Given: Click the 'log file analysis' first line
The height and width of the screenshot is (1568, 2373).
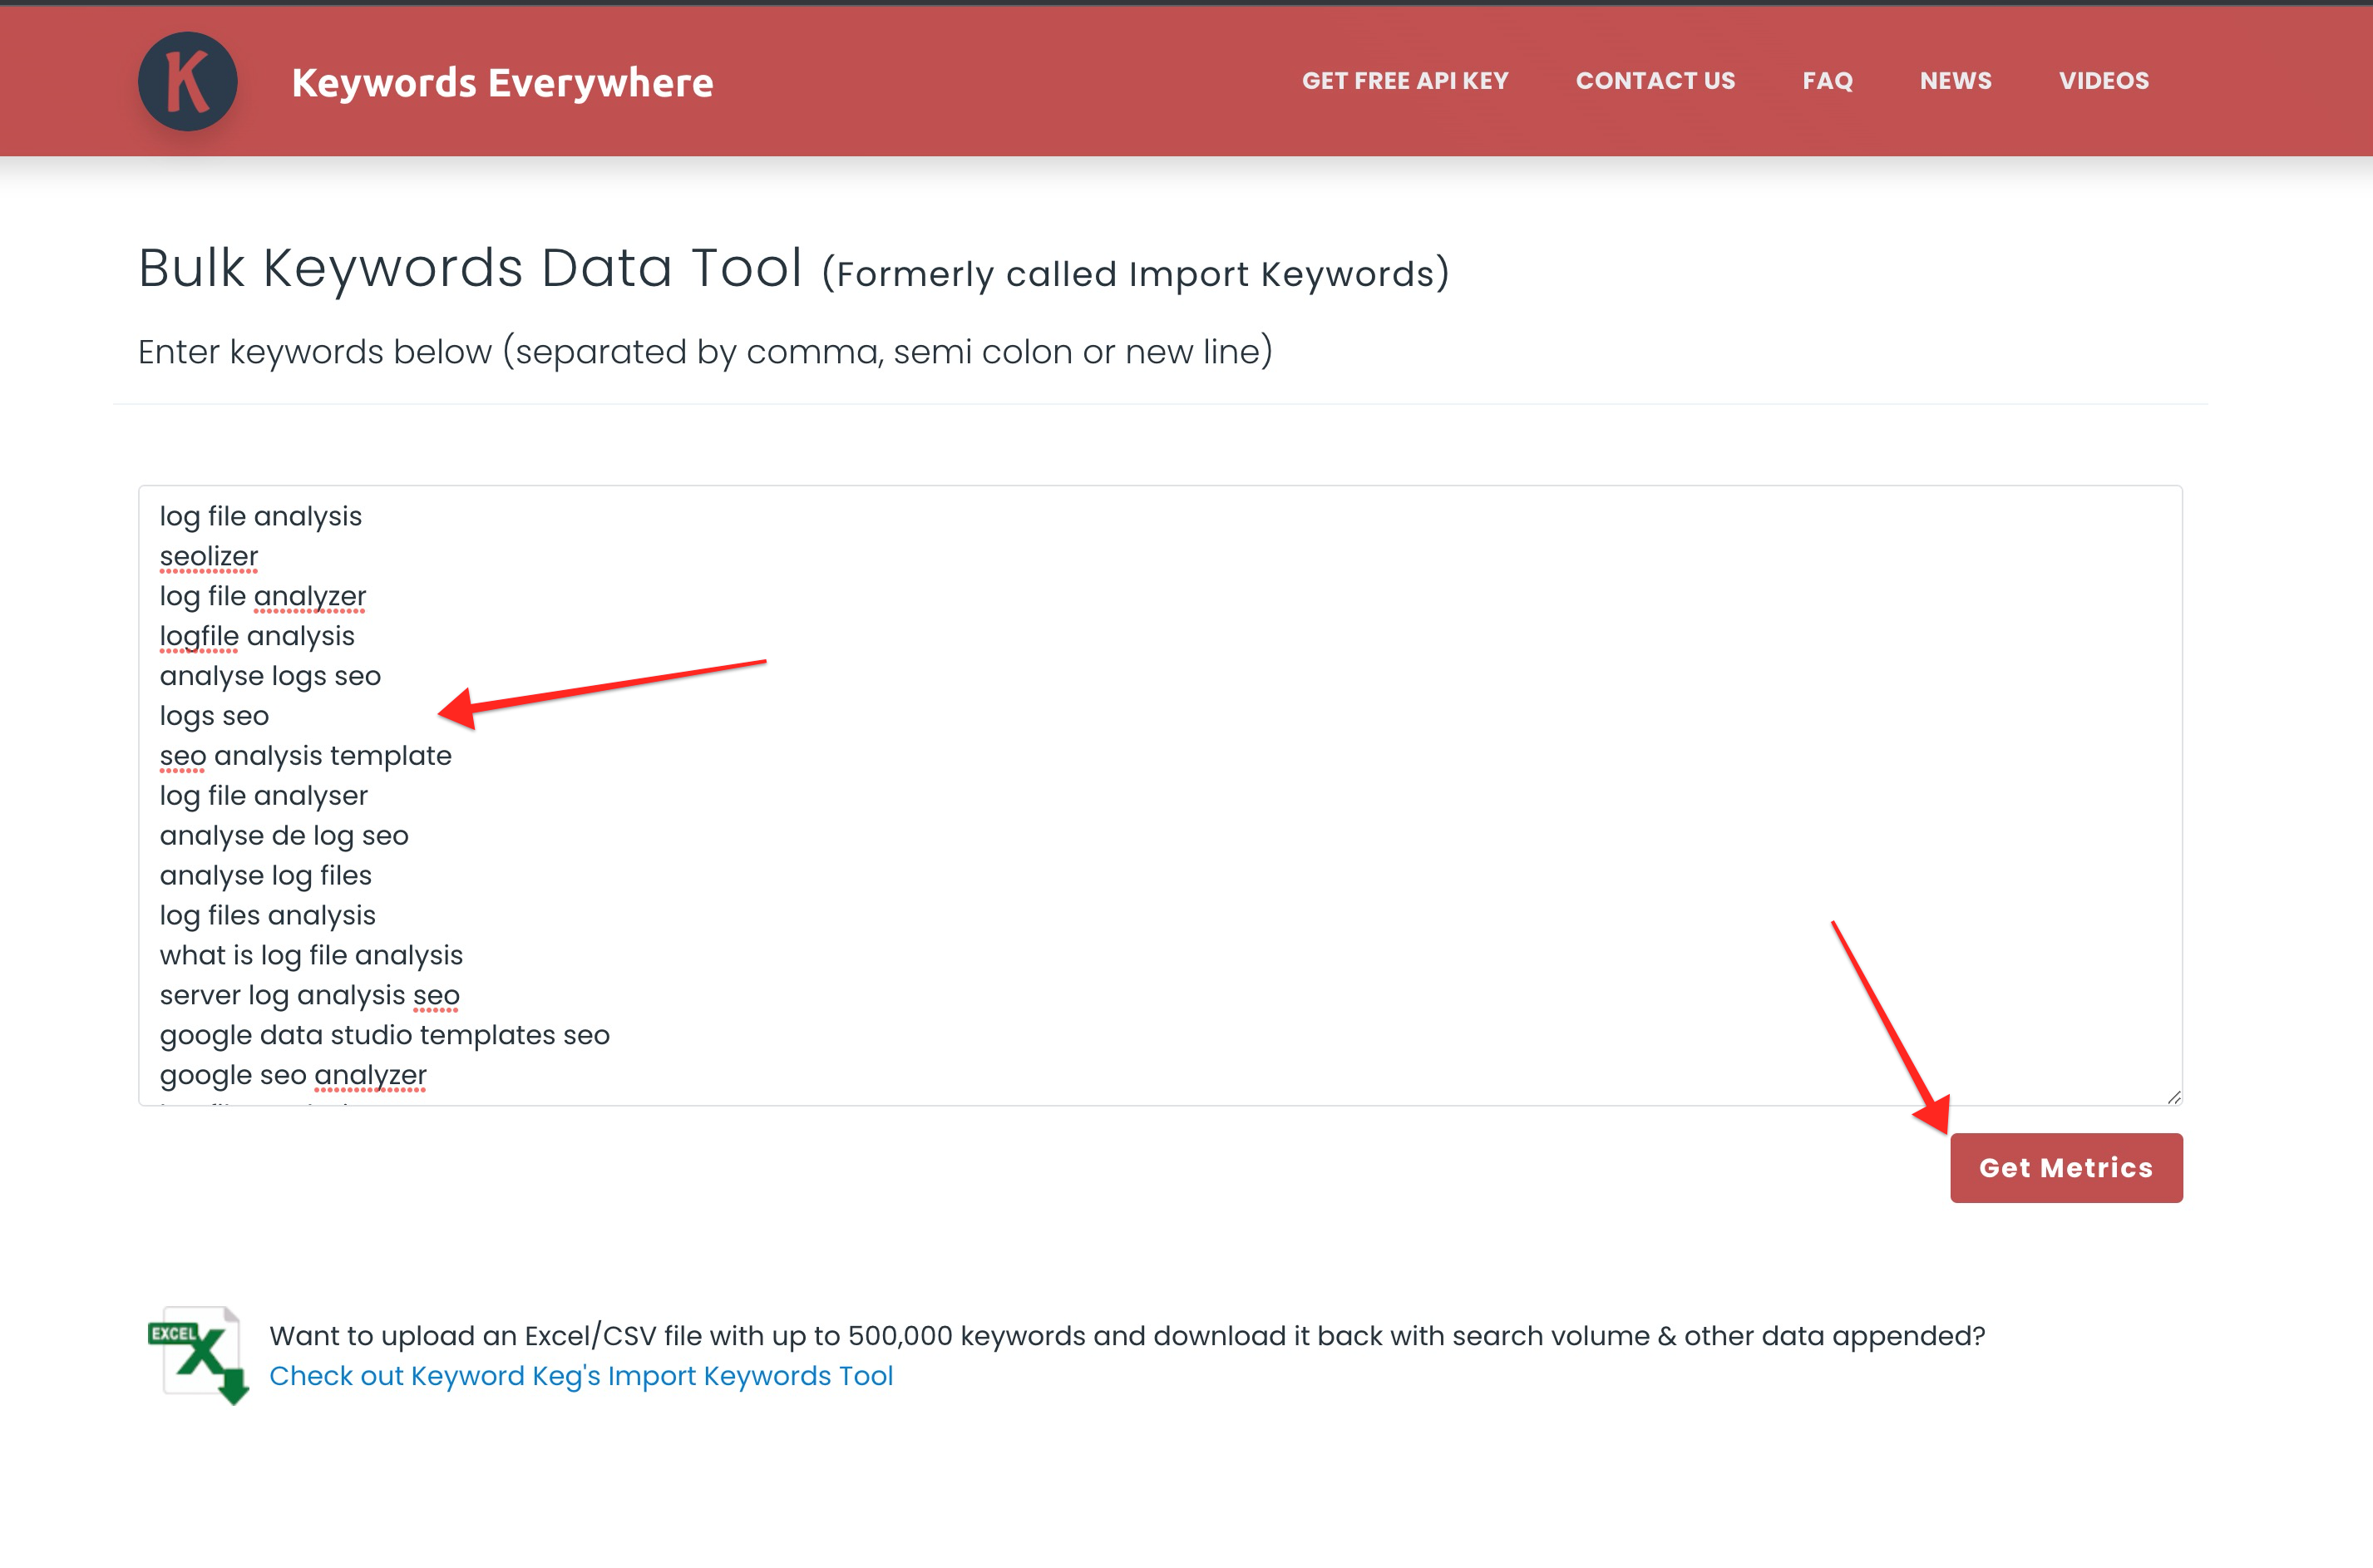Looking at the screenshot, I should (260, 516).
